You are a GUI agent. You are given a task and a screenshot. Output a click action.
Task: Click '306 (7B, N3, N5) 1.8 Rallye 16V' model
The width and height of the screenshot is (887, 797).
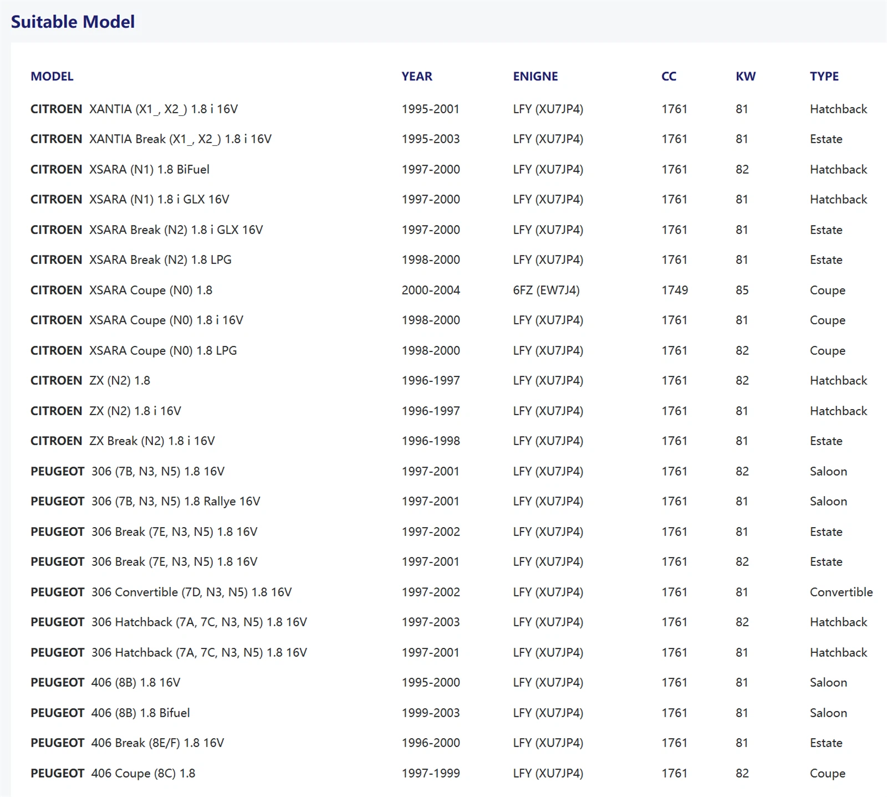176,502
